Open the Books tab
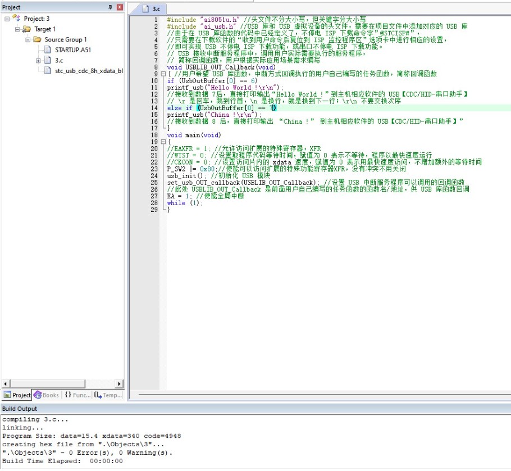Screen dimensions: 511x471 pyautogui.click(x=47, y=395)
